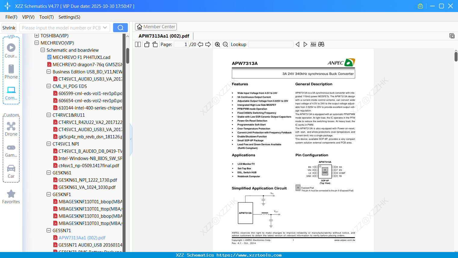
Task: Go to the previous PDF page
Action: (200, 45)
